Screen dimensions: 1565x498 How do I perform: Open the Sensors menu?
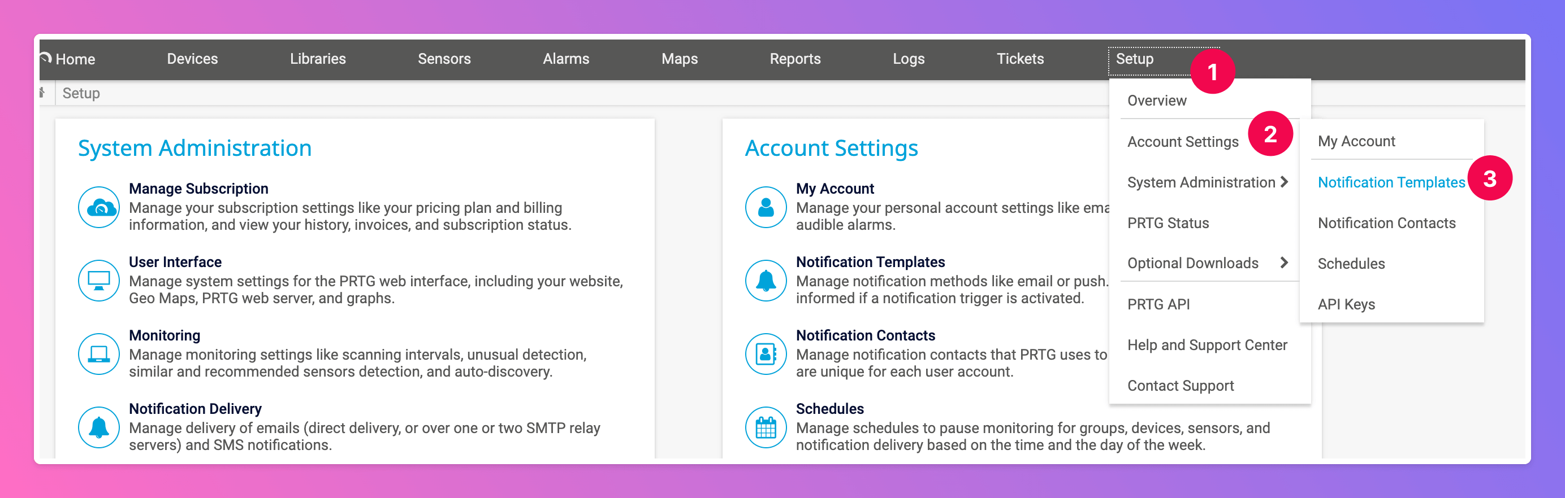(x=444, y=59)
